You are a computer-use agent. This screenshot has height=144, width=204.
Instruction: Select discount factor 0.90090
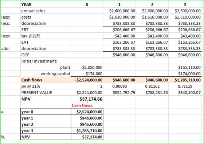[119, 86]
